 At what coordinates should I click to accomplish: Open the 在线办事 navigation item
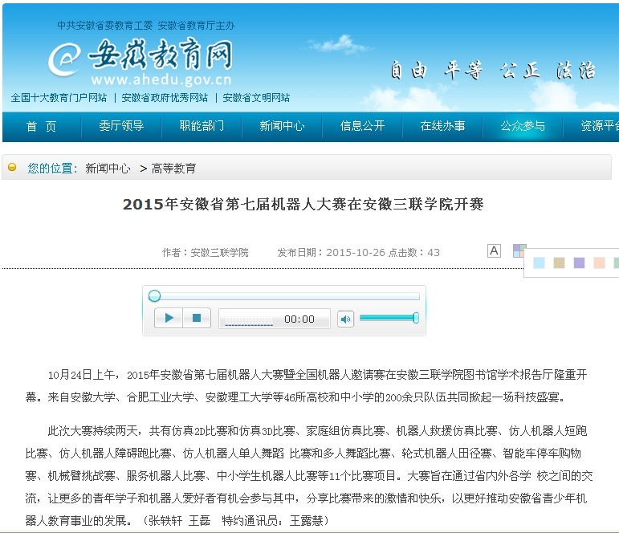click(x=442, y=126)
